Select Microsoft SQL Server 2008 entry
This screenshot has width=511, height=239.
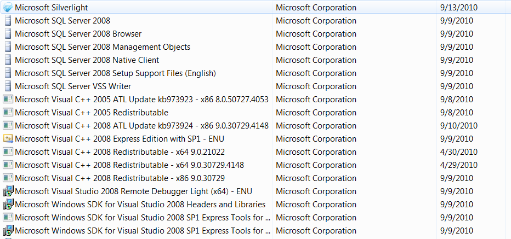(63, 21)
